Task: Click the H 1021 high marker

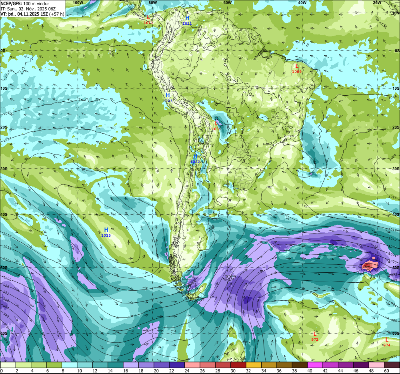Action: [187, 20]
